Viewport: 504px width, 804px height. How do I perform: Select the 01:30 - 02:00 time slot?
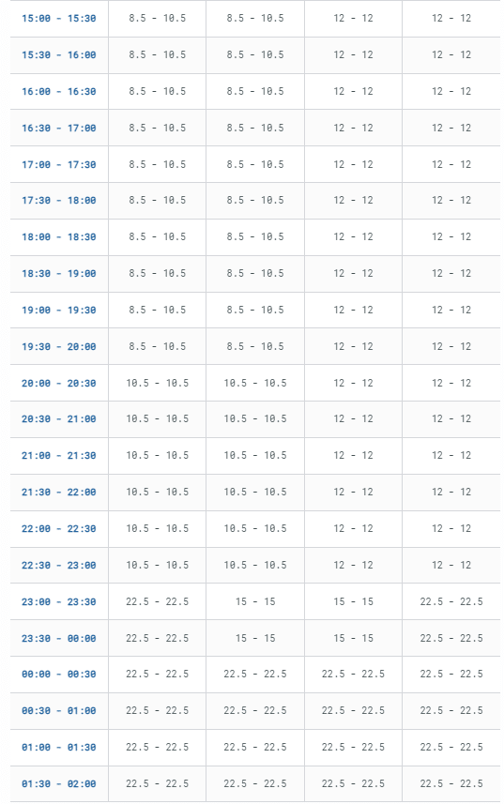point(59,784)
